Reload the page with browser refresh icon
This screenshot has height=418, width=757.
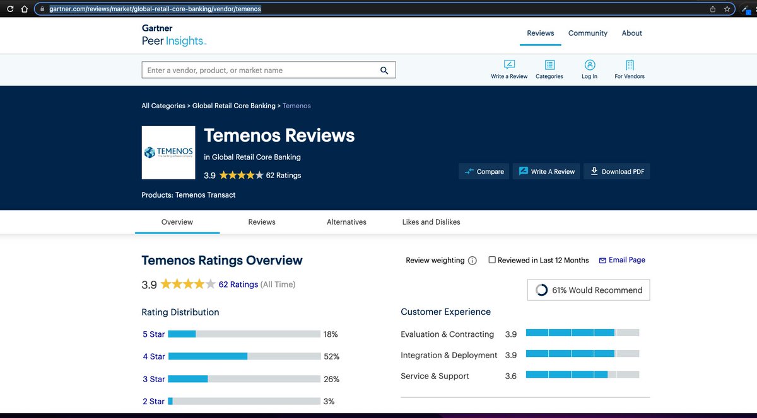10,9
